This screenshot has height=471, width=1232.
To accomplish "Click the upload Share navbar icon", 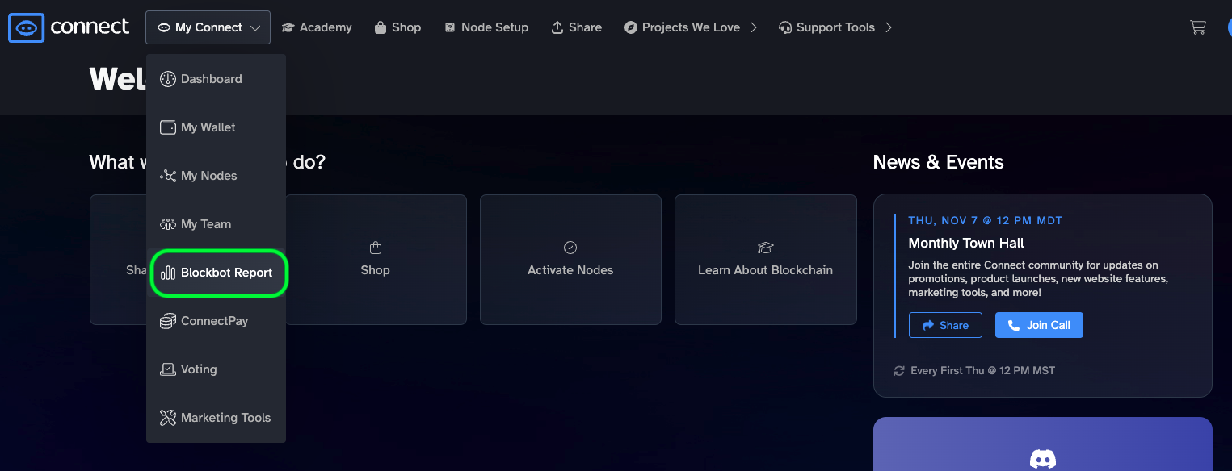I will pyautogui.click(x=557, y=27).
